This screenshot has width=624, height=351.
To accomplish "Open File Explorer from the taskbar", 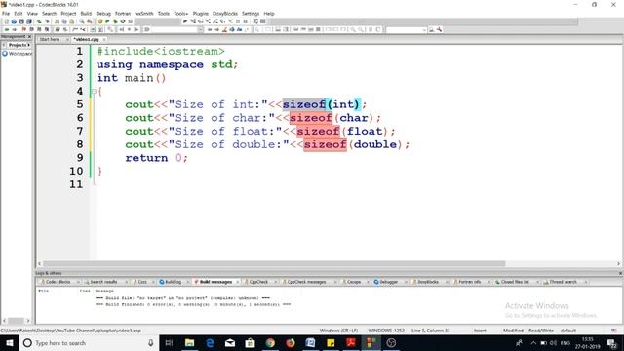I will (190, 342).
